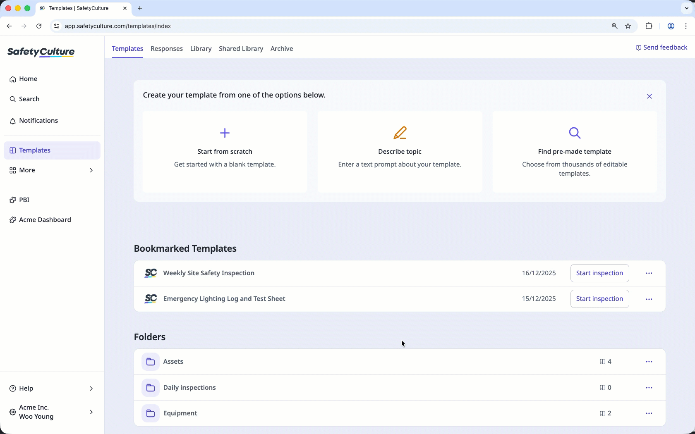
Task: Switch to the Templates tab
Action: [x=127, y=49]
